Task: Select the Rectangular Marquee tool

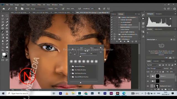Action: [x=7, y=16]
